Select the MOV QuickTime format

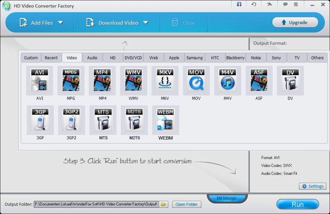[196, 80]
